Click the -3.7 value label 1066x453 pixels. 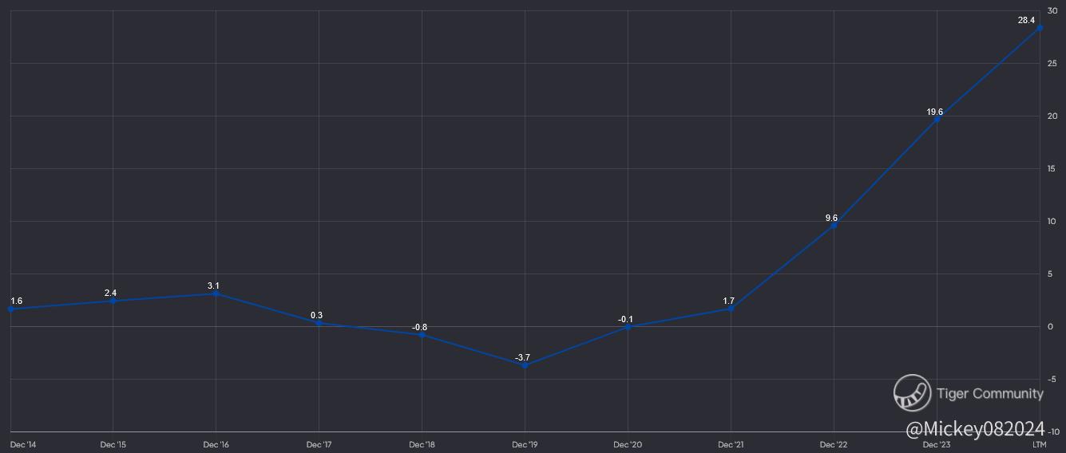(x=522, y=357)
